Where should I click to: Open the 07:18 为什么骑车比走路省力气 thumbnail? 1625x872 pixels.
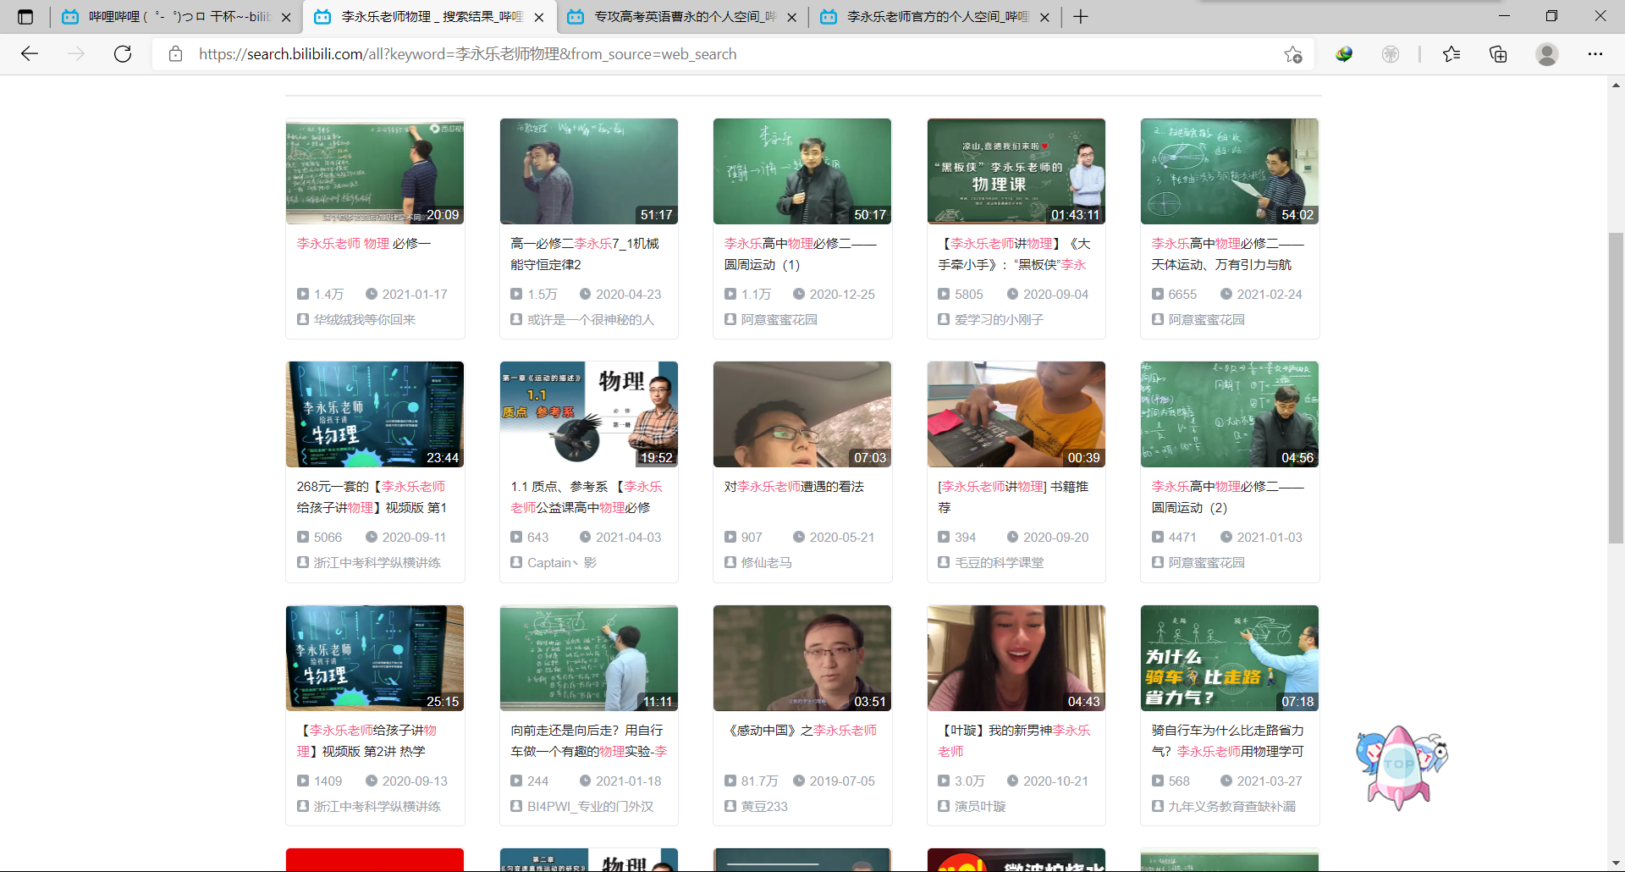1230,658
